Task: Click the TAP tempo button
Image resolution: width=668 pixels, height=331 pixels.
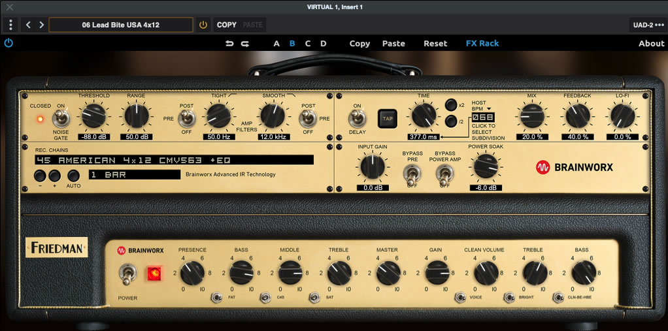Action: pyautogui.click(x=387, y=119)
